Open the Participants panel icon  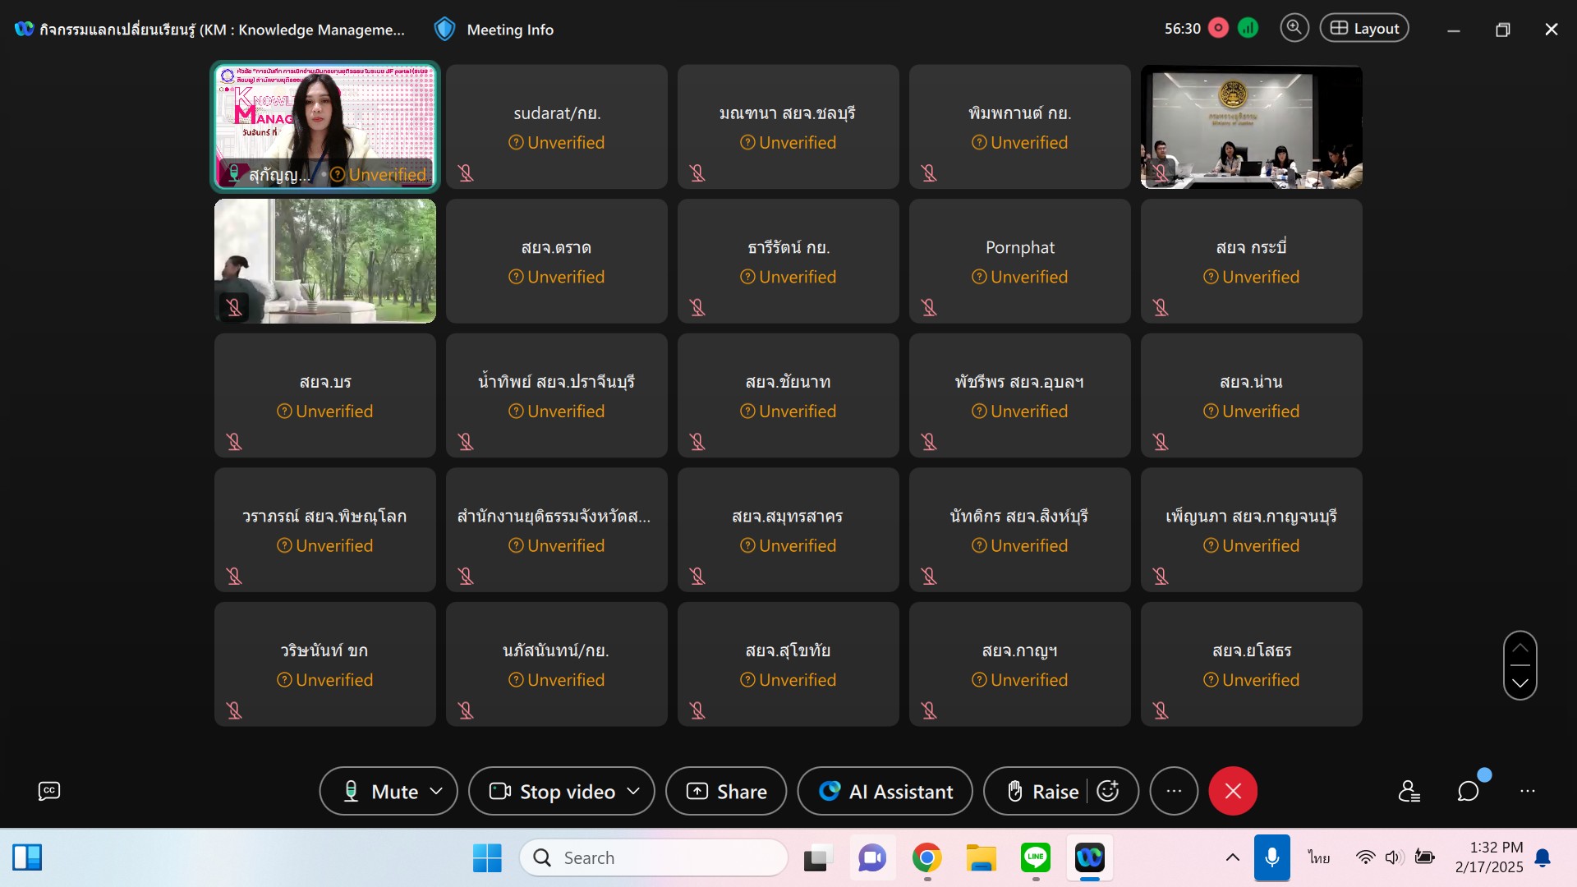[x=1409, y=791]
